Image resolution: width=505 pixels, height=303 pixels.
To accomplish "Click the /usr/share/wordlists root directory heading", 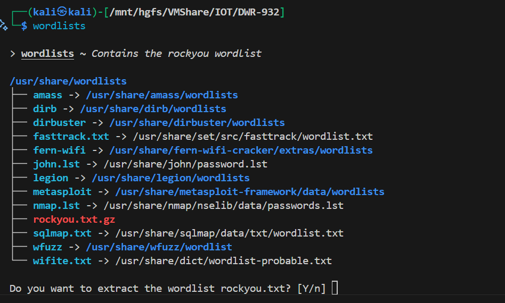I will click(x=68, y=81).
